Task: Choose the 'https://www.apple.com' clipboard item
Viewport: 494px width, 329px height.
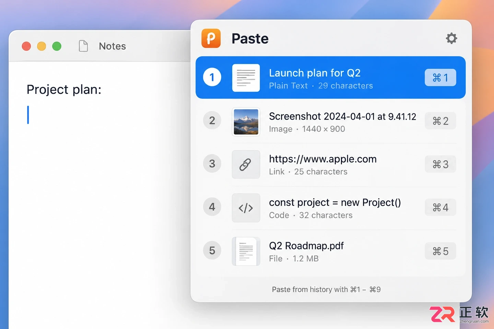Action: click(330, 164)
